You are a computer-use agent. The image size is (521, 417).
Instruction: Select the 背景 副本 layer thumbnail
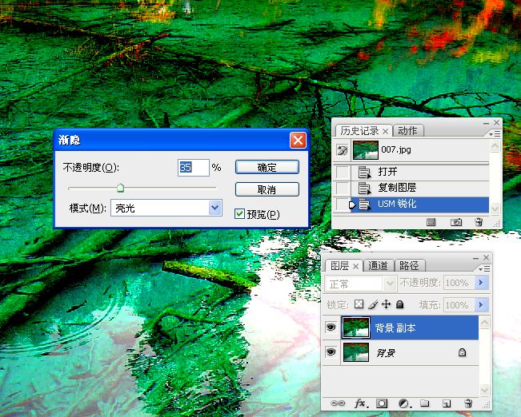pyautogui.click(x=356, y=328)
